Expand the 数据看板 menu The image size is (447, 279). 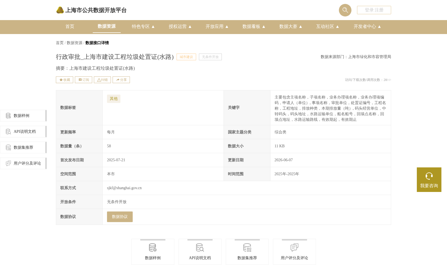254,27
